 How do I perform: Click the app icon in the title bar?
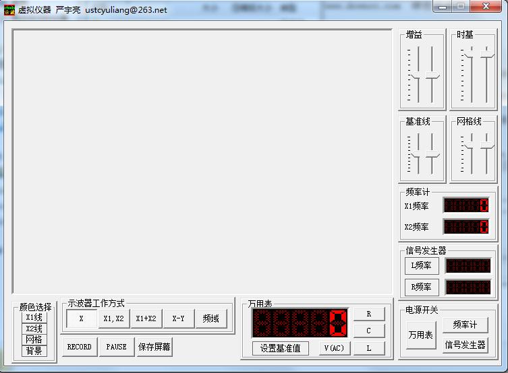pyautogui.click(x=9, y=9)
